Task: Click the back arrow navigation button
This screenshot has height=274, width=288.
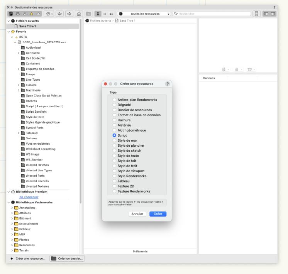Action: point(60,14)
